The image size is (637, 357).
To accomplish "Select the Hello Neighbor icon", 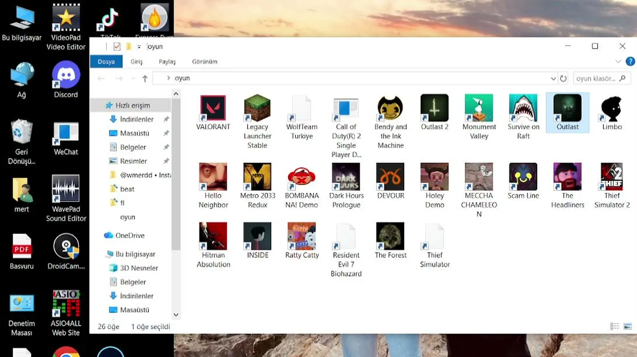I will click(213, 186).
